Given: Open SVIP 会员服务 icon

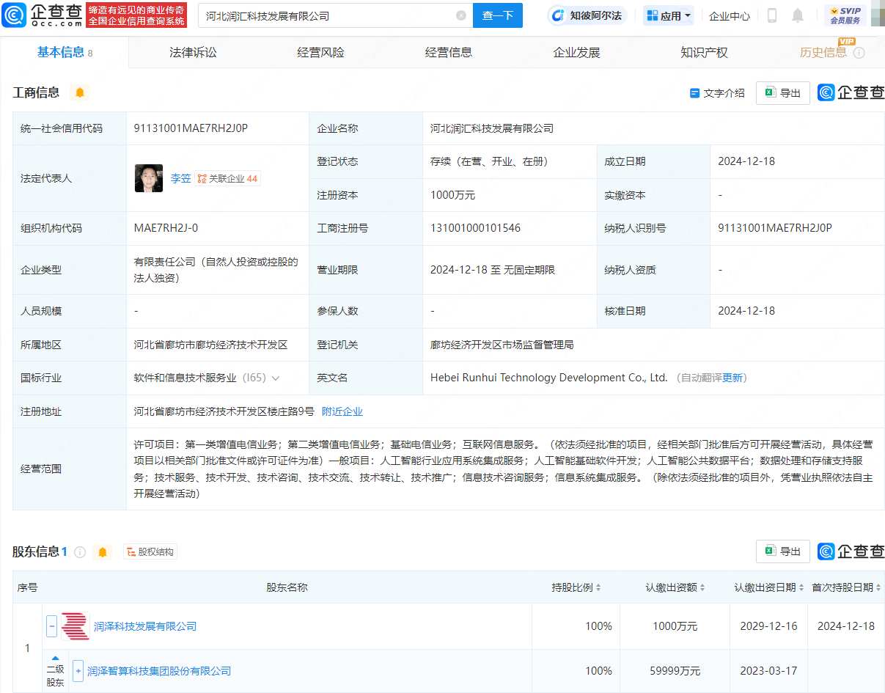Looking at the screenshot, I should coord(845,15).
